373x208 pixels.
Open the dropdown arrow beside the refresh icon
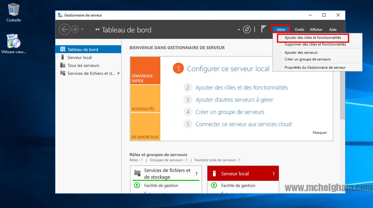239,30
